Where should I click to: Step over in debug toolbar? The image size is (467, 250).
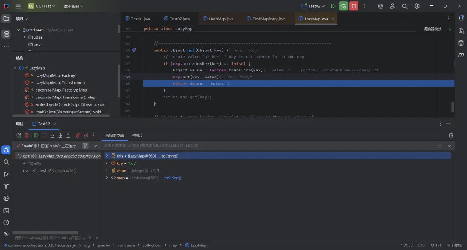point(52,136)
